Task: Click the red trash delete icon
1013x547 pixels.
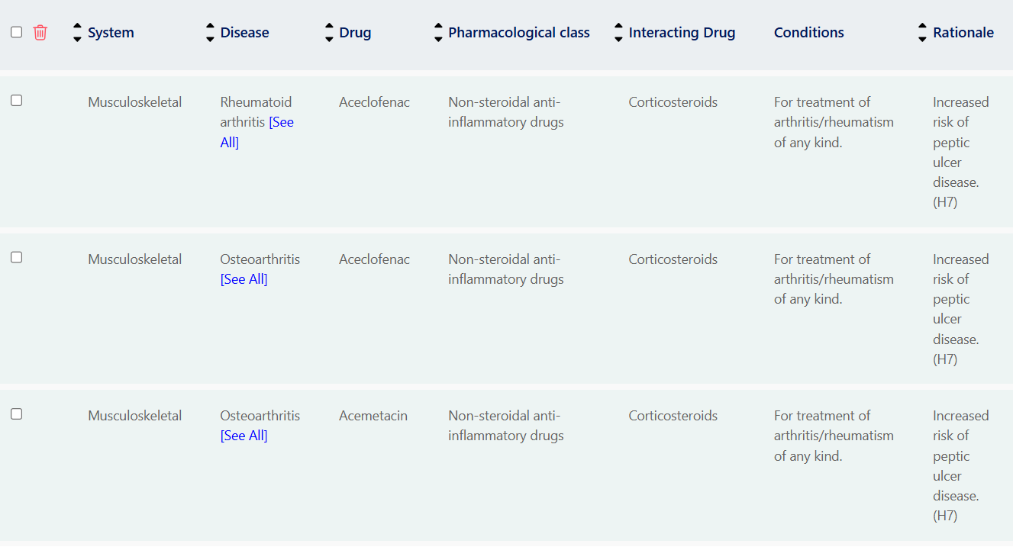Action: click(x=40, y=33)
